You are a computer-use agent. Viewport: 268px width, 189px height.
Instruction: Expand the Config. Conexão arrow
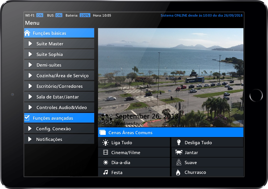[x=30, y=129]
